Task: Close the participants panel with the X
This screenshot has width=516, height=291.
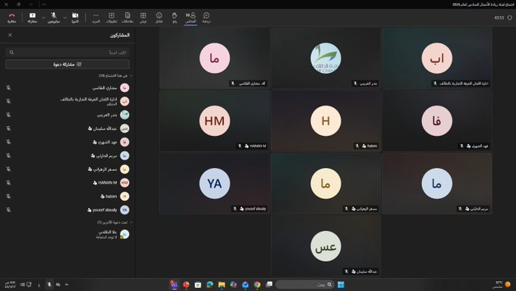Action: [10, 35]
